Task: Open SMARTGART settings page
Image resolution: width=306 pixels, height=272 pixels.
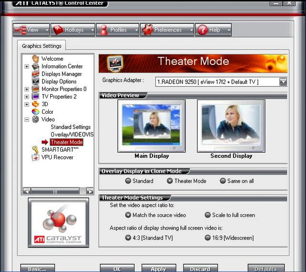Action: (60, 150)
